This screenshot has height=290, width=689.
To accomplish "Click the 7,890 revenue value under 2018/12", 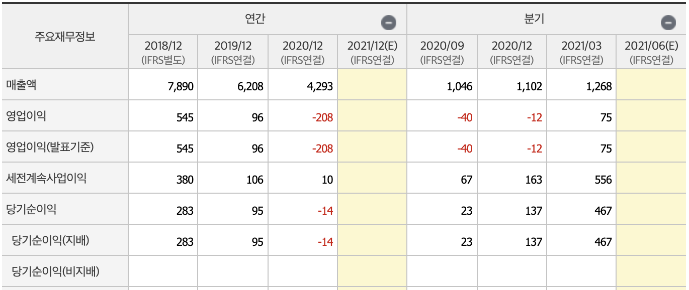I will pos(180,85).
